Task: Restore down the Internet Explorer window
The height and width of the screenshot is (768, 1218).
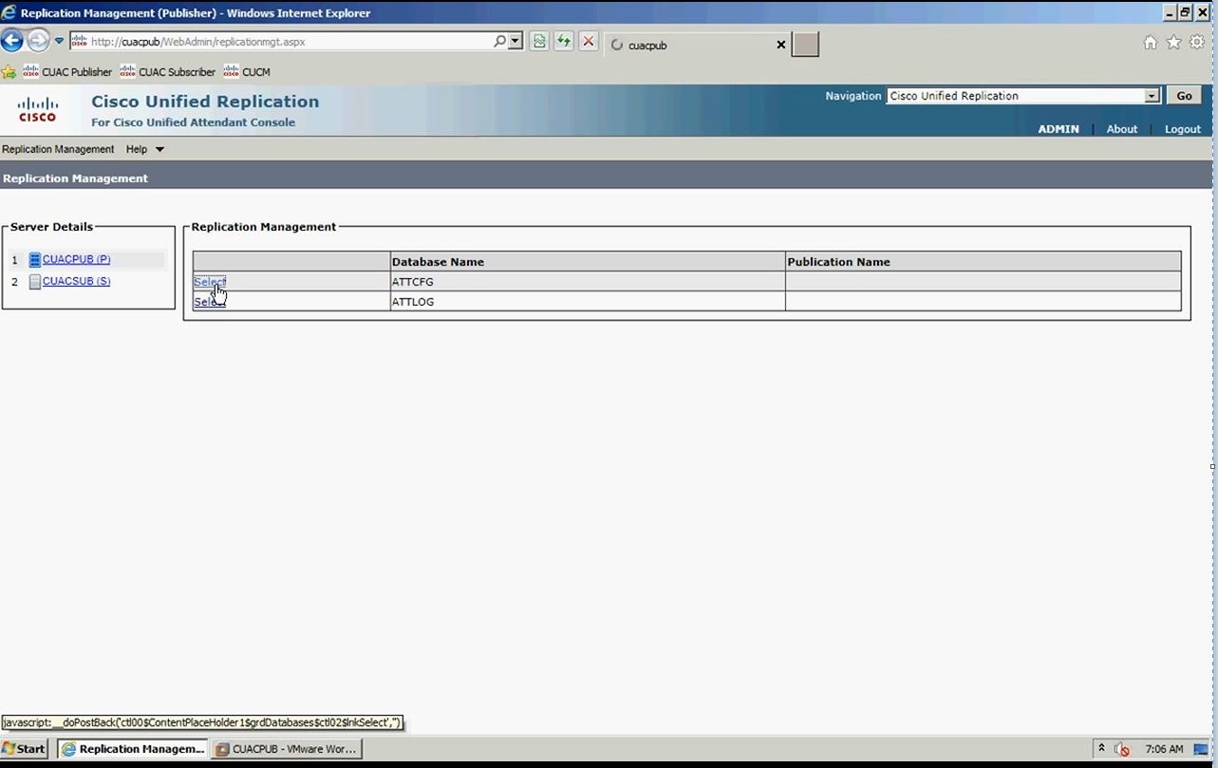Action: pos(1186,12)
